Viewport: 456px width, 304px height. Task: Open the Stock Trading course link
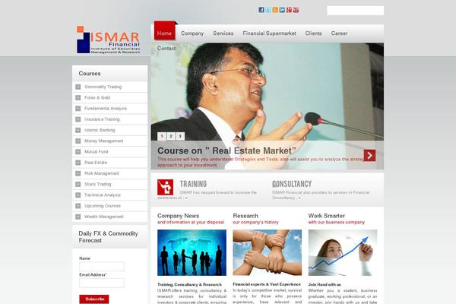(98, 184)
